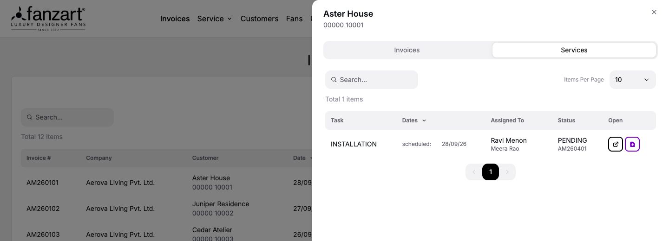Click Aster House in invoices table
Image resolution: width=669 pixels, height=241 pixels.
point(211,178)
